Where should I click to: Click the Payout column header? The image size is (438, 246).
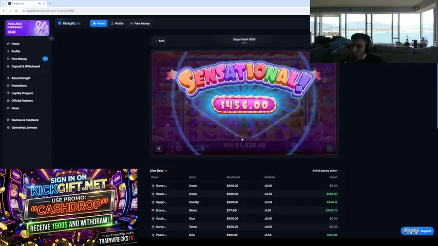[333, 177]
